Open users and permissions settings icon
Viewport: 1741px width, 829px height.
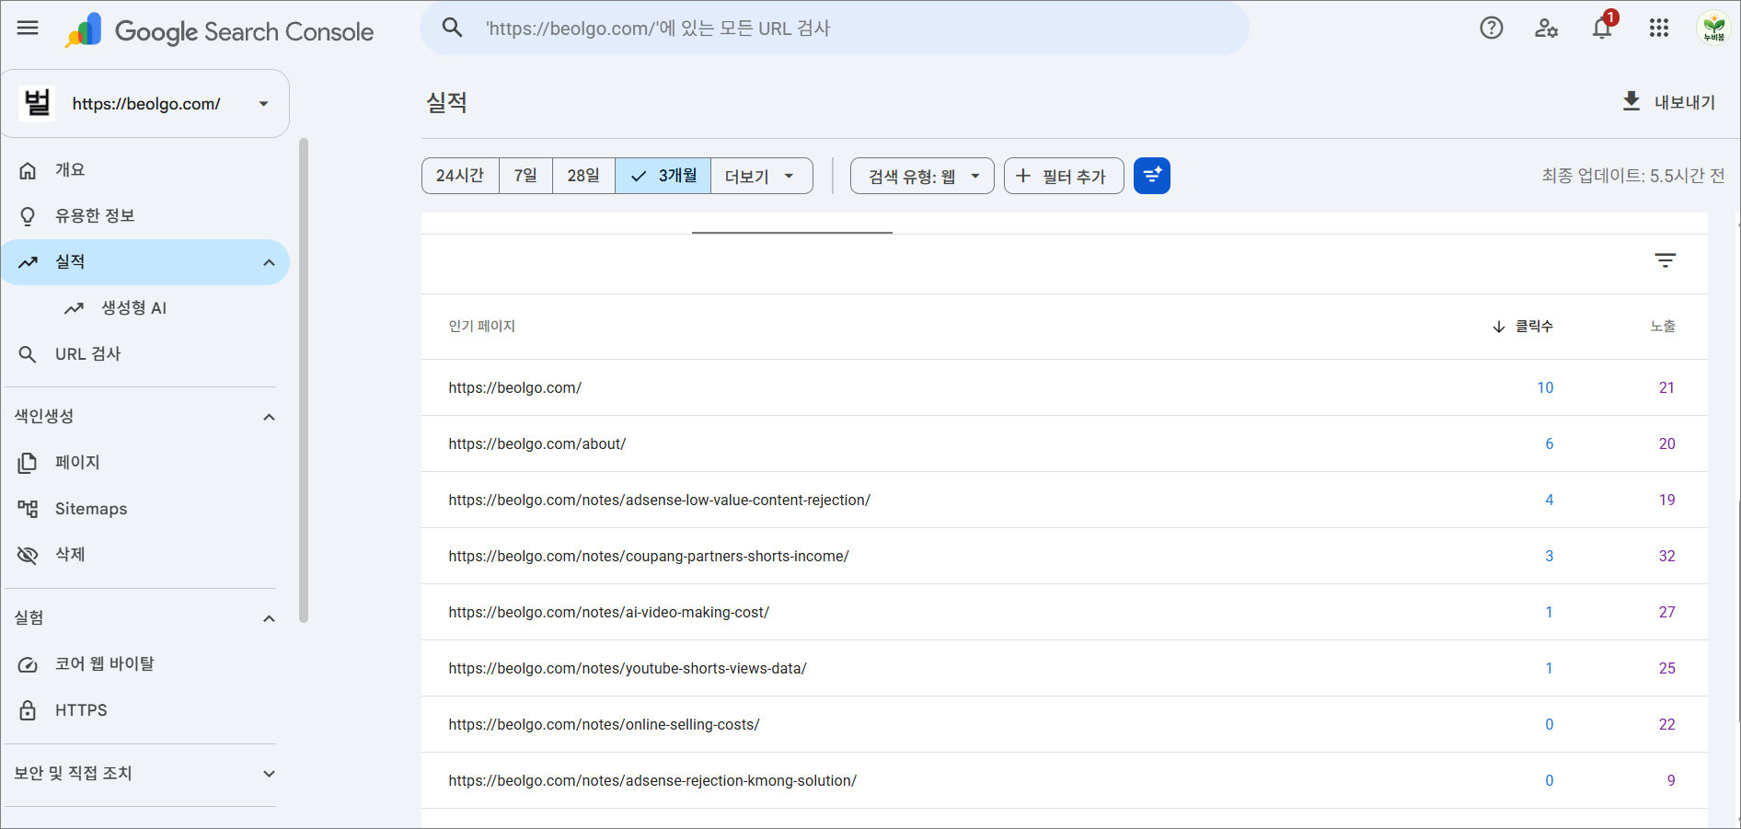coord(1546,29)
